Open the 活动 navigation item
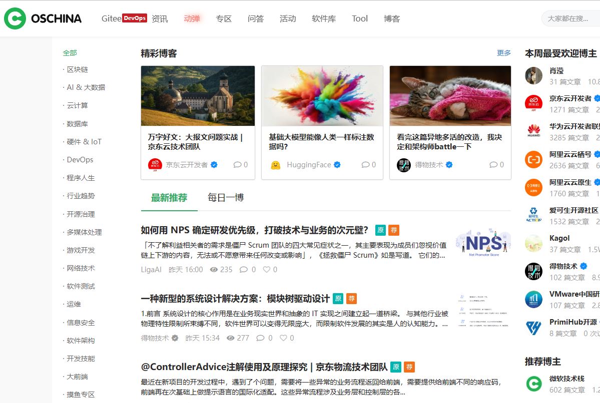Screen dimensions: 600x403 288,18
